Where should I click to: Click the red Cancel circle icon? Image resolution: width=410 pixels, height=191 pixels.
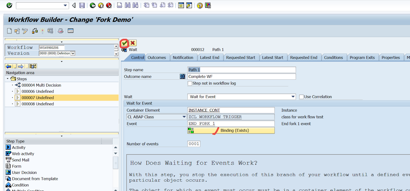(x=109, y=5)
